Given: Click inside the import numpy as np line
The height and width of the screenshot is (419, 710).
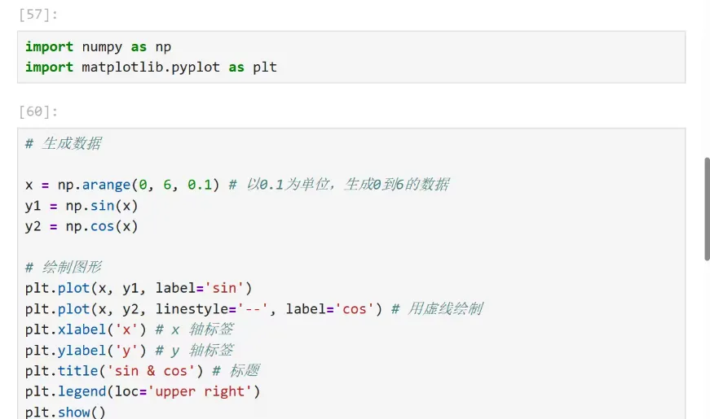Looking at the screenshot, I should tap(99, 47).
